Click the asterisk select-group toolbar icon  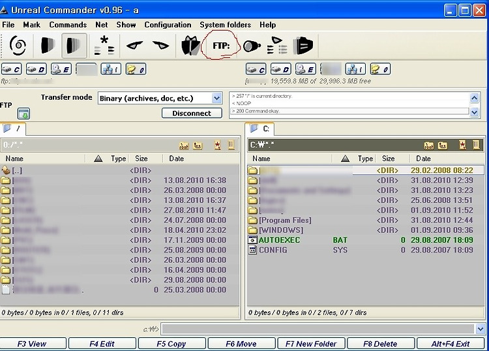(x=104, y=46)
